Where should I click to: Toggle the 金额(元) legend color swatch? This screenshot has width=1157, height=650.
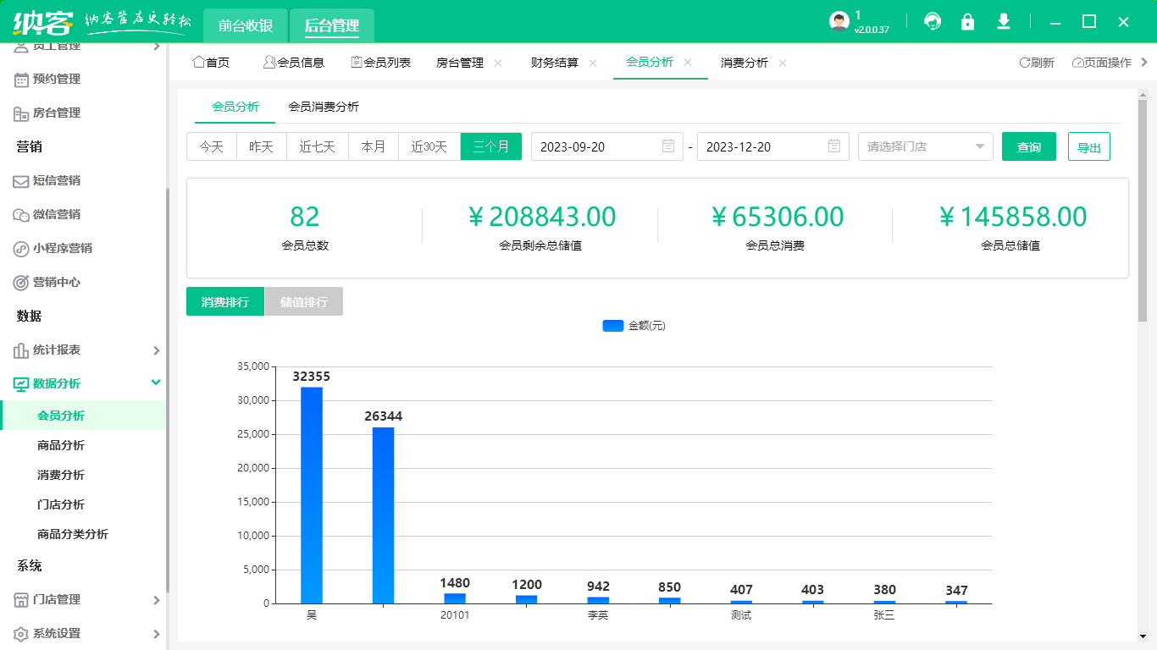point(612,326)
